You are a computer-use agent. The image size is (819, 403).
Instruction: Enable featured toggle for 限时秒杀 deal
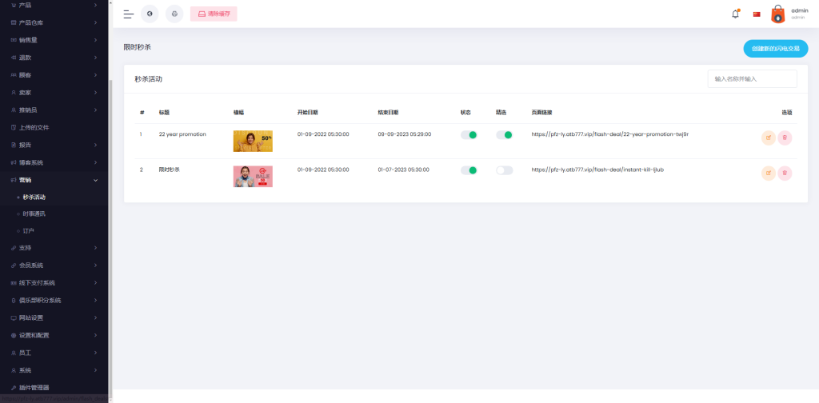point(504,170)
